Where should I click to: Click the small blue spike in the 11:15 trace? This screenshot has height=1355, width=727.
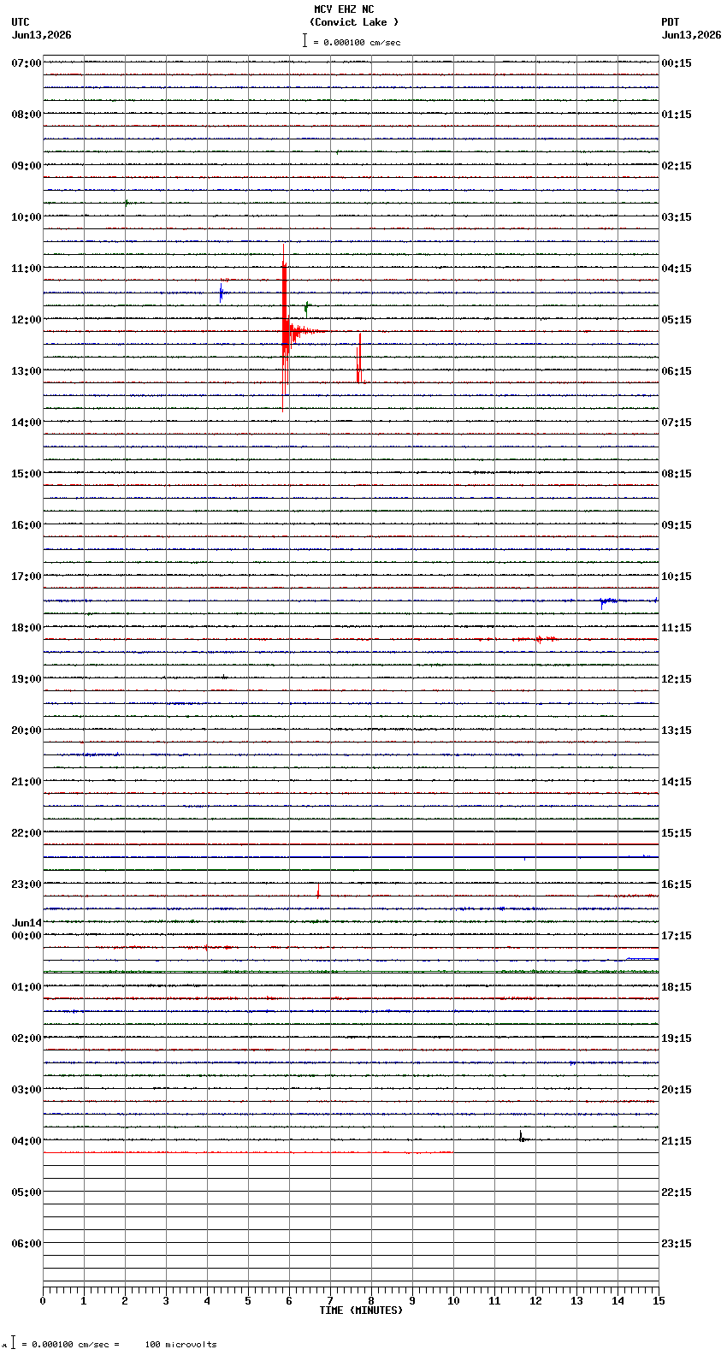pos(221,293)
